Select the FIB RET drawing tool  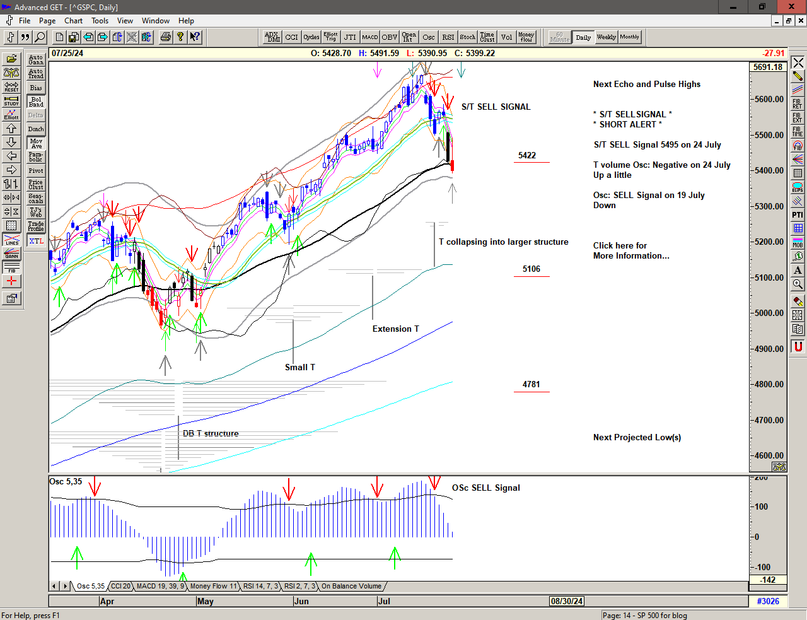click(x=798, y=104)
